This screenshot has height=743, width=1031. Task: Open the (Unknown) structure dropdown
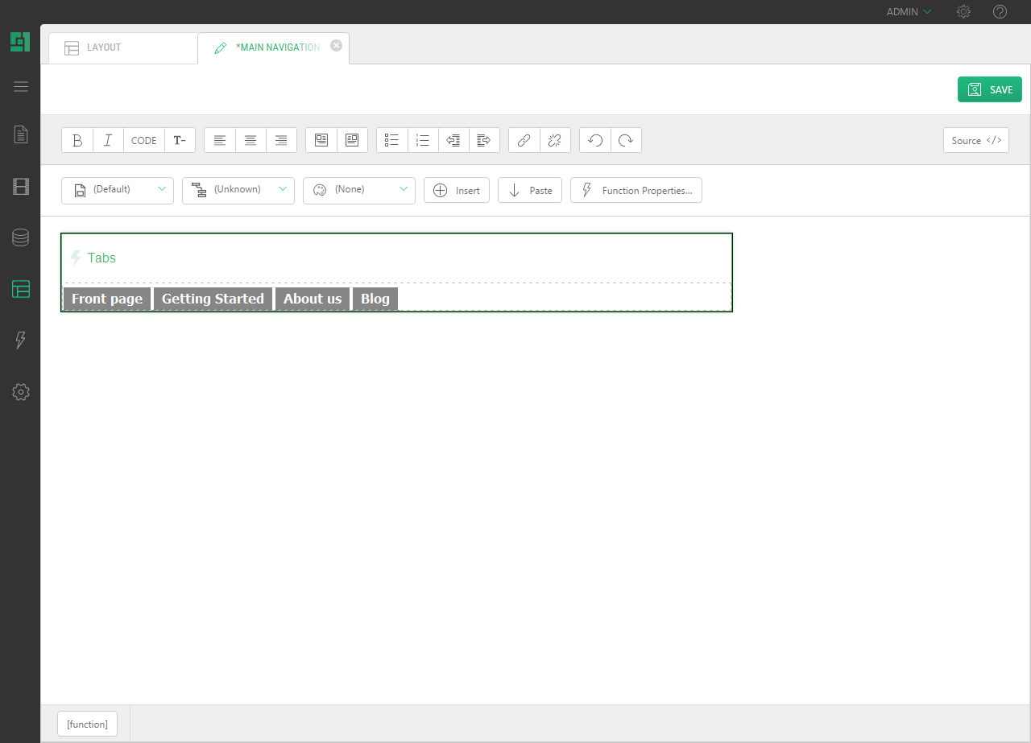[238, 190]
